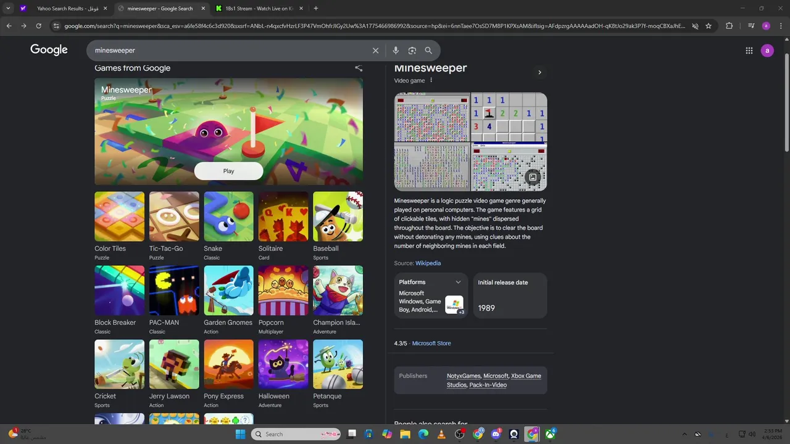Start voice search with the microphone icon
Viewport: 790px width, 444px height.
pos(396,51)
